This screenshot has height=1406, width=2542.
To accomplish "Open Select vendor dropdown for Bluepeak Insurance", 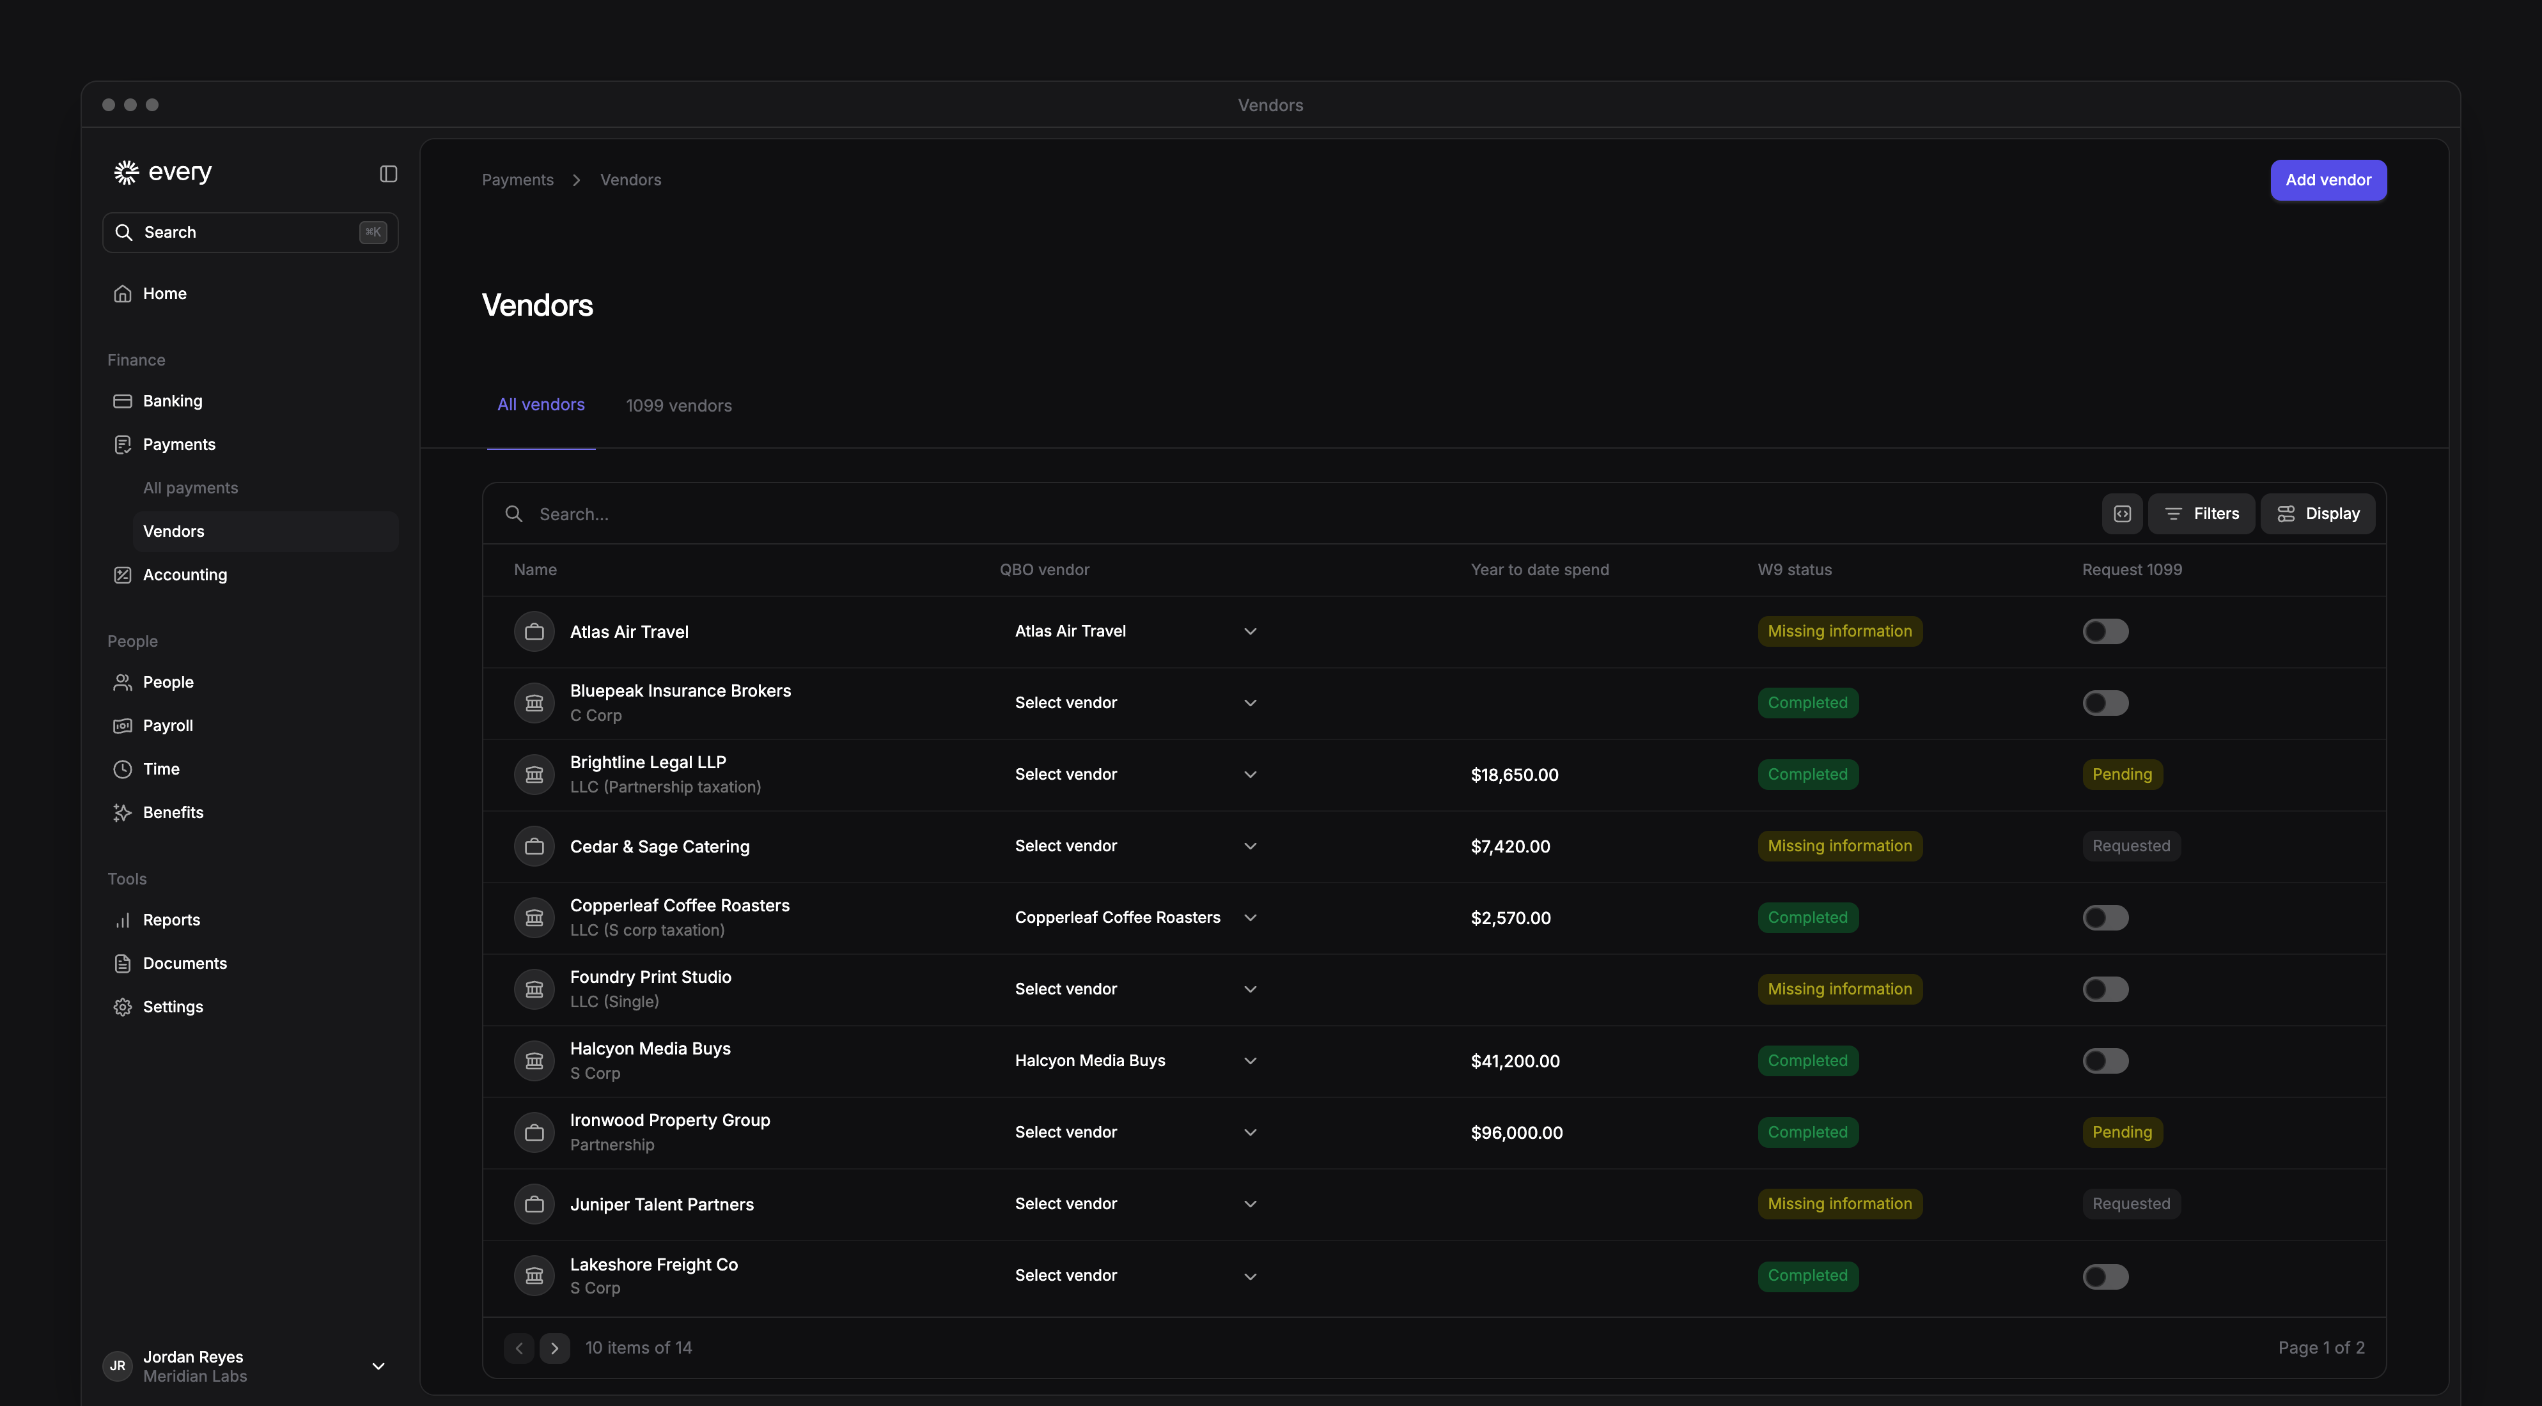I will [x=1136, y=704].
